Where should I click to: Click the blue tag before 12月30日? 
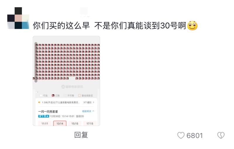(44, 116)
